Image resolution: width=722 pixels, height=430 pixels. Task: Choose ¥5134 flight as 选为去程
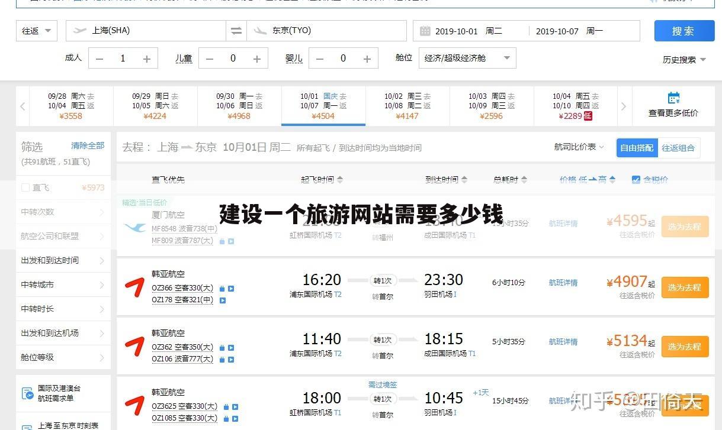tap(685, 347)
